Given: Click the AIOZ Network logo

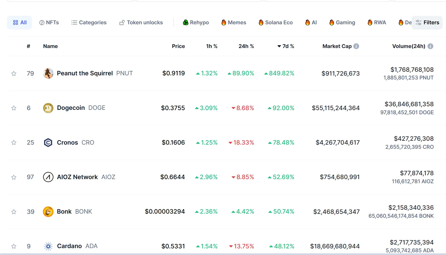Looking at the screenshot, I should coord(48,177).
